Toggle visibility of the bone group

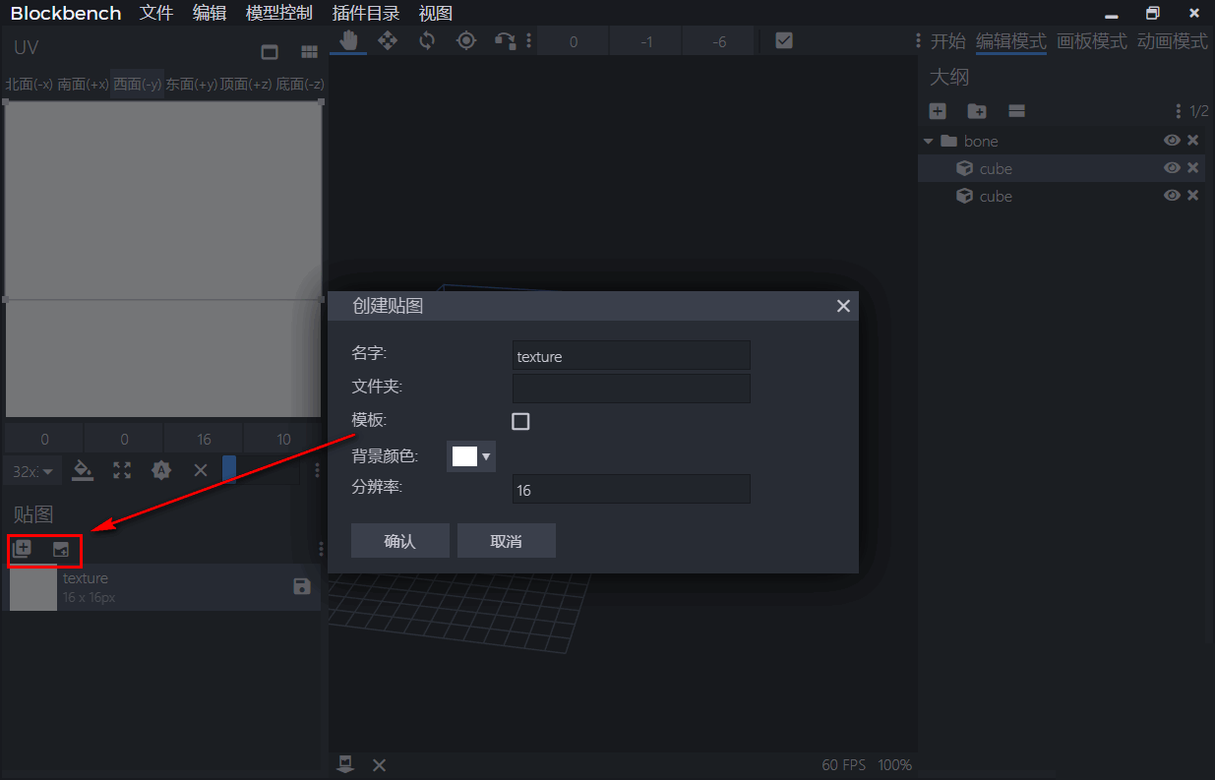coord(1171,141)
